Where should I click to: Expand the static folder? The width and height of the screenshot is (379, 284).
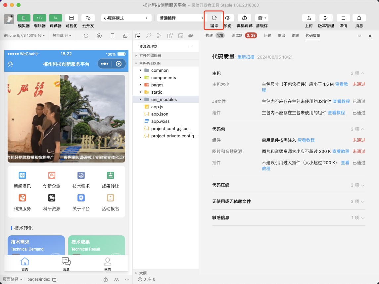pos(166,92)
